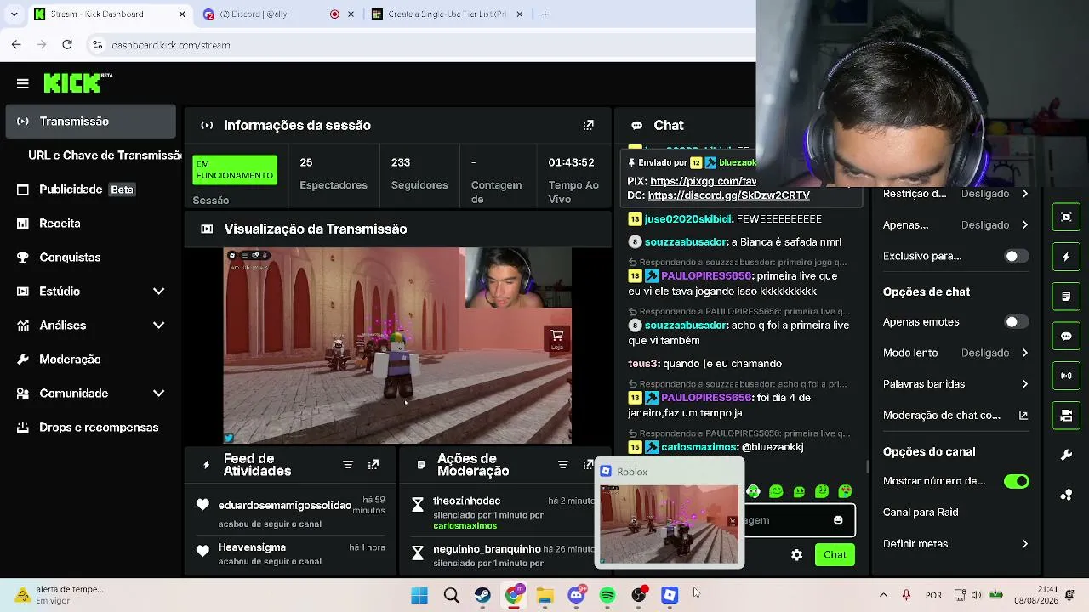Open Drops e recompensas in sidebar
The height and width of the screenshot is (612, 1089).
coord(91,428)
